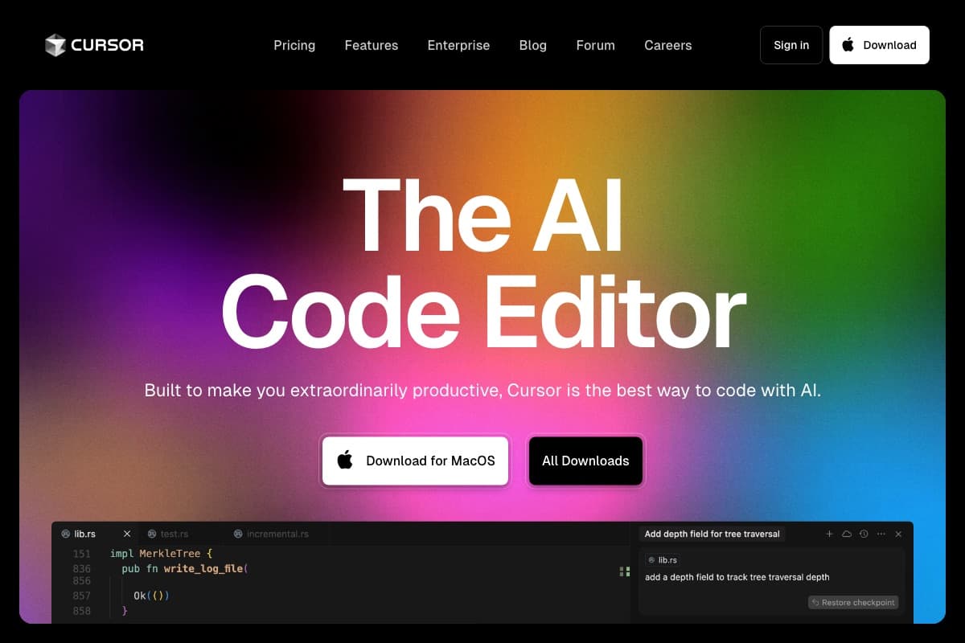This screenshot has width=965, height=643.
Task: Open All Downloads
Action: coord(585,461)
